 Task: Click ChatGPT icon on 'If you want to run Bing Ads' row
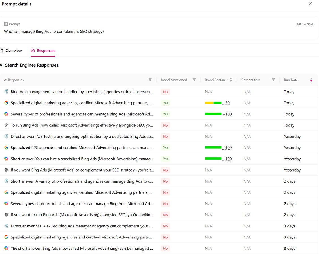6,215
